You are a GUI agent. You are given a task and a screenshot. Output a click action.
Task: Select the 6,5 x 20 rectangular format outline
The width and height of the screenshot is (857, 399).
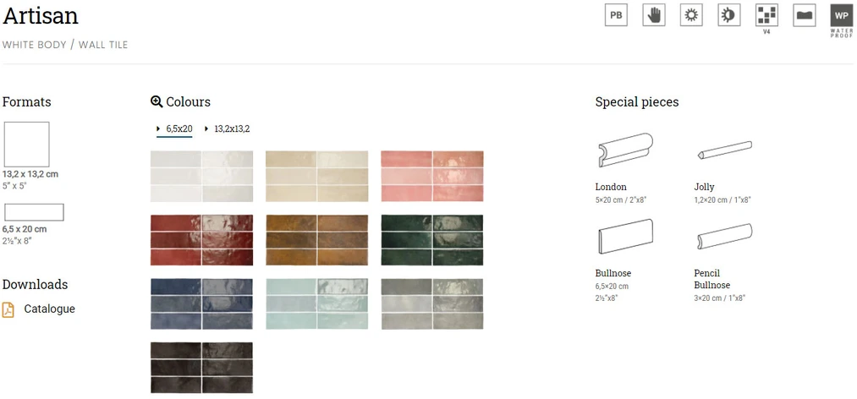(x=34, y=212)
